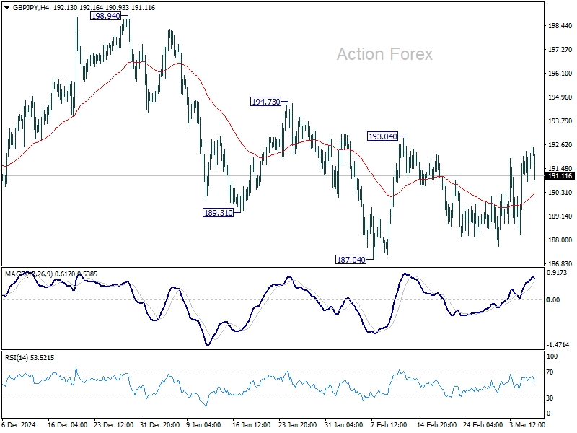This screenshot has width=577, height=433.
Task: Click the 190.310 price axis value
Action: (560, 192)
